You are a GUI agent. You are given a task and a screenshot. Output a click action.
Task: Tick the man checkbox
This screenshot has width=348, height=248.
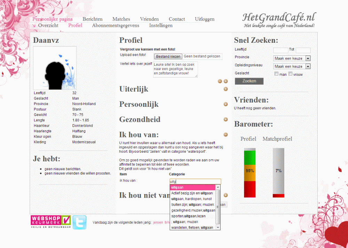[276, 74]
